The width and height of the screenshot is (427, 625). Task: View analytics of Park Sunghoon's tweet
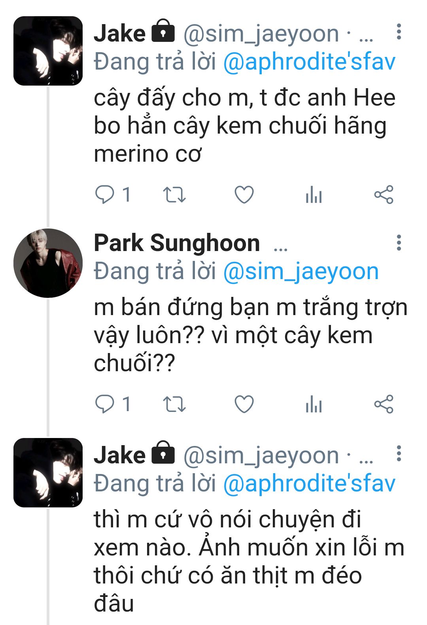[x=314, y=404]
